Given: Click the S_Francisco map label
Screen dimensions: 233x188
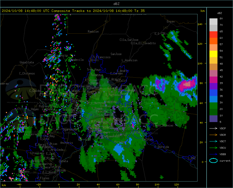Looking at the screenshot, I should [x=102, y=57].
